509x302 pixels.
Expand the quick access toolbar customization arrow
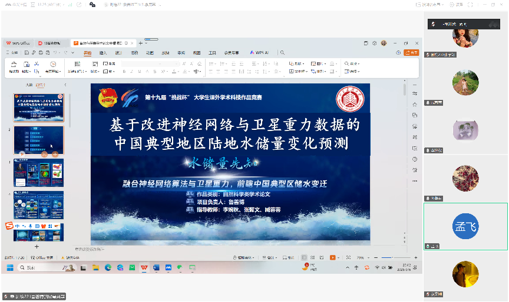click(72, 52)
